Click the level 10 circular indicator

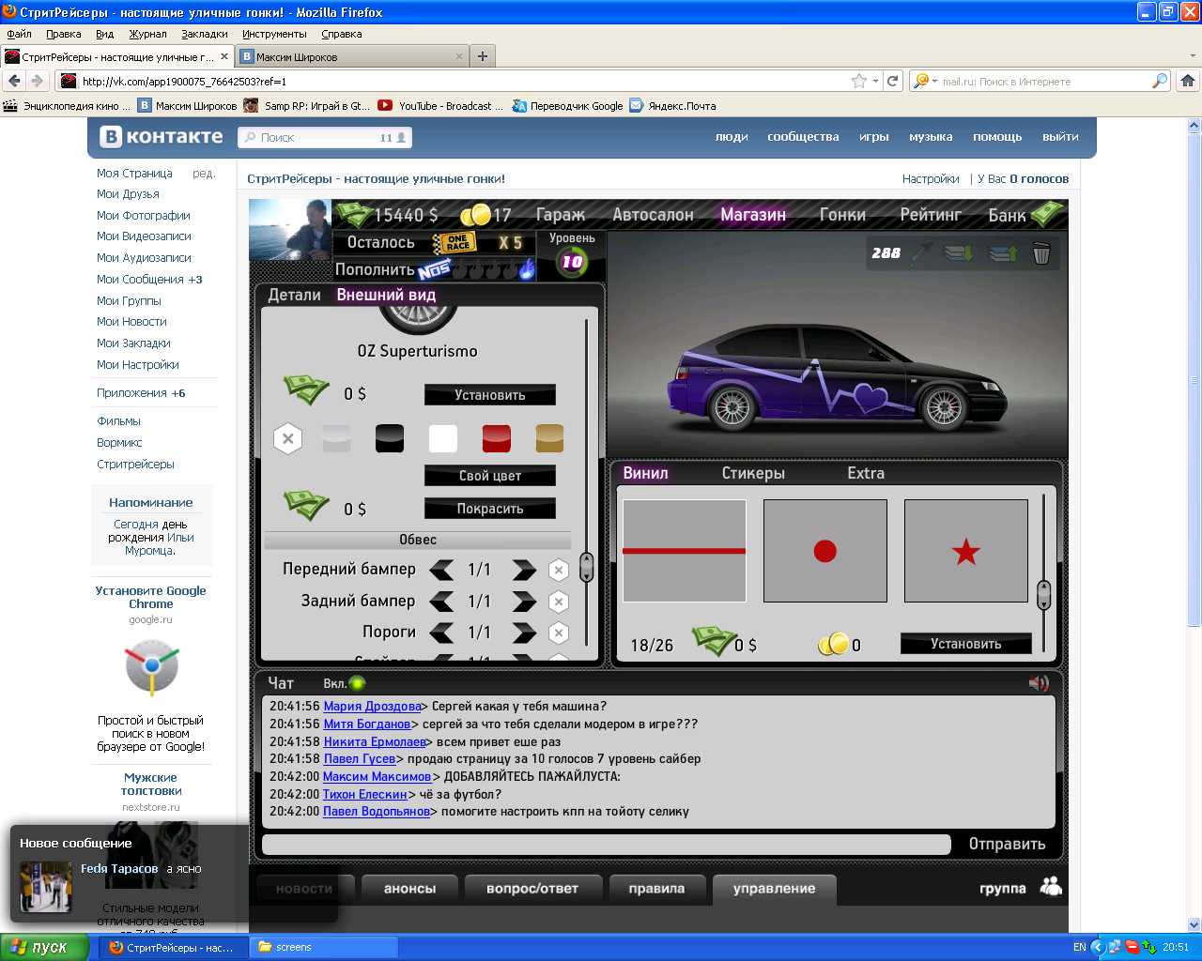(x=572, y=262)
